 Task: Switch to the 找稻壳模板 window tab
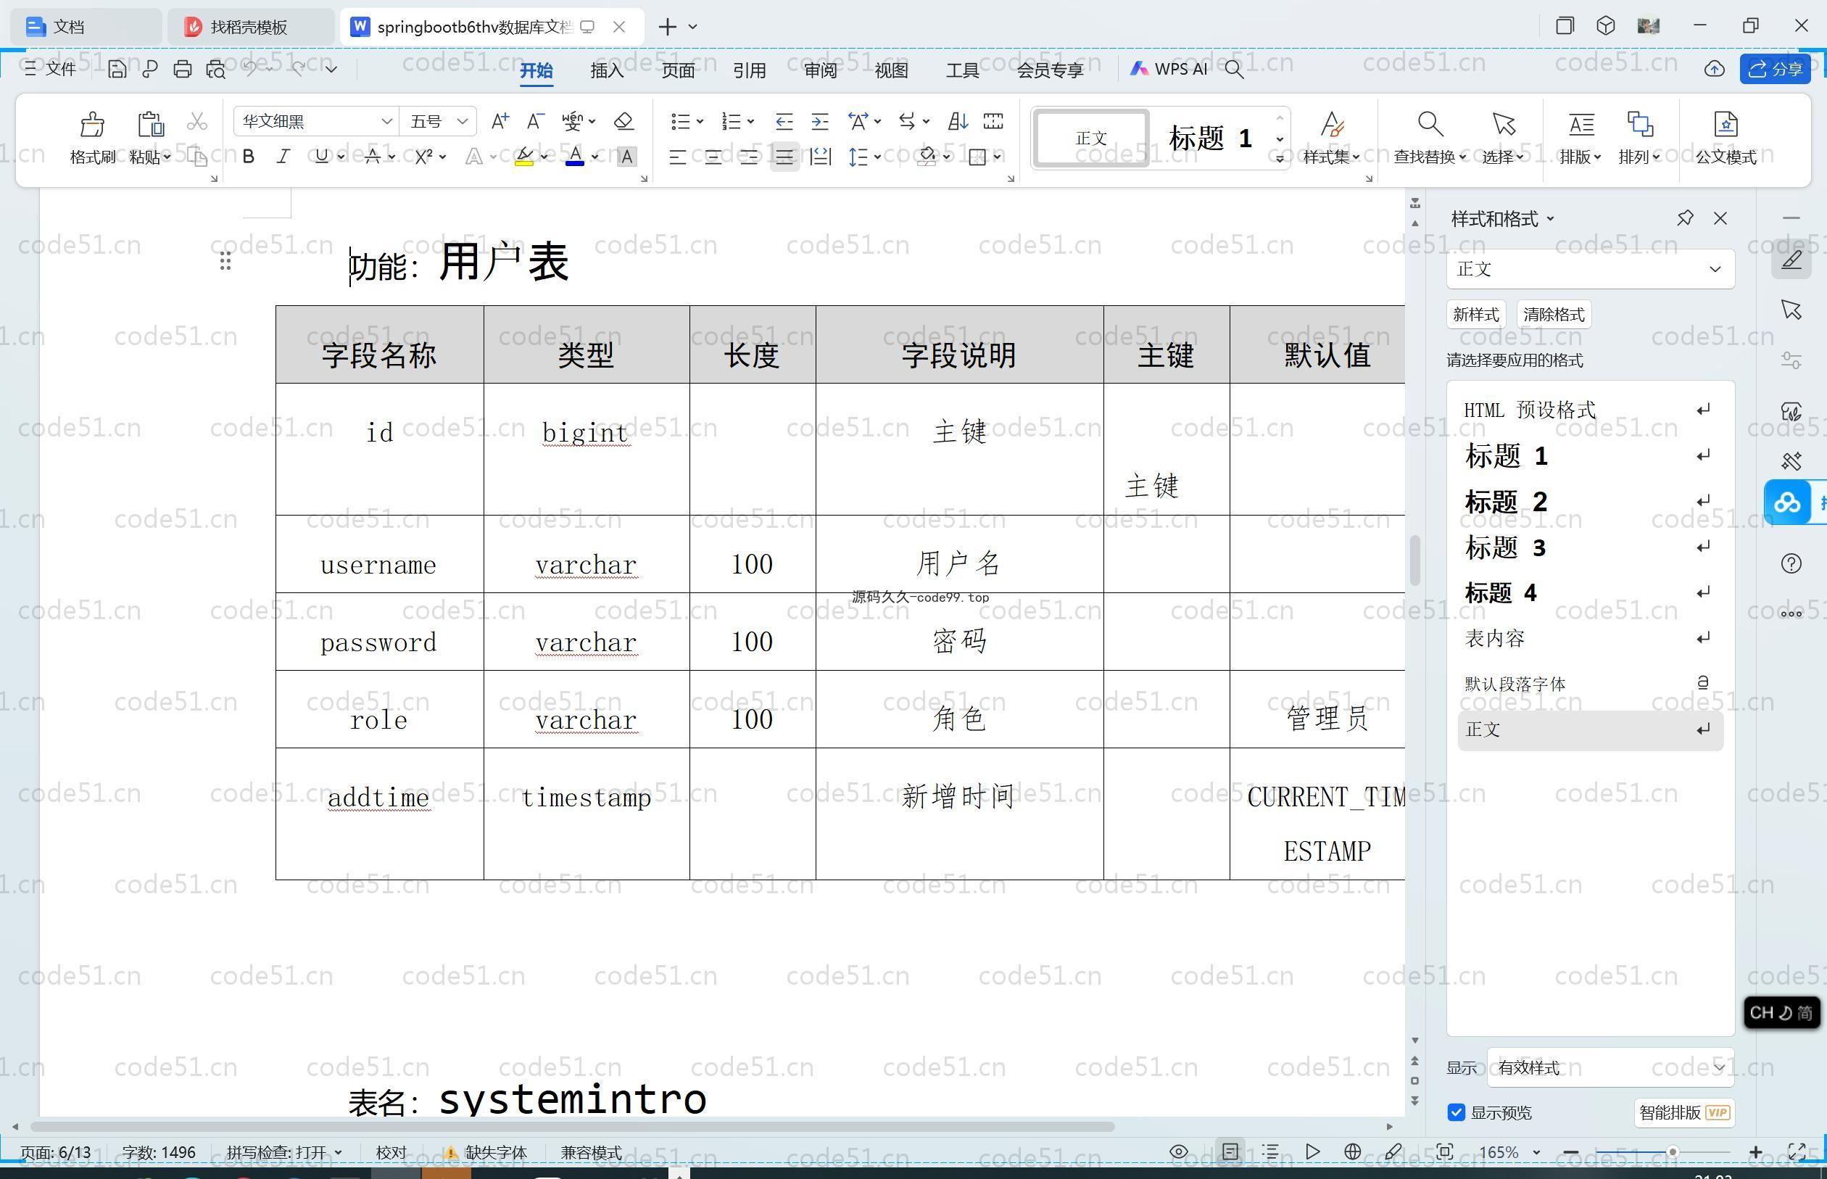pyautogui.click(x=249, y=27)
